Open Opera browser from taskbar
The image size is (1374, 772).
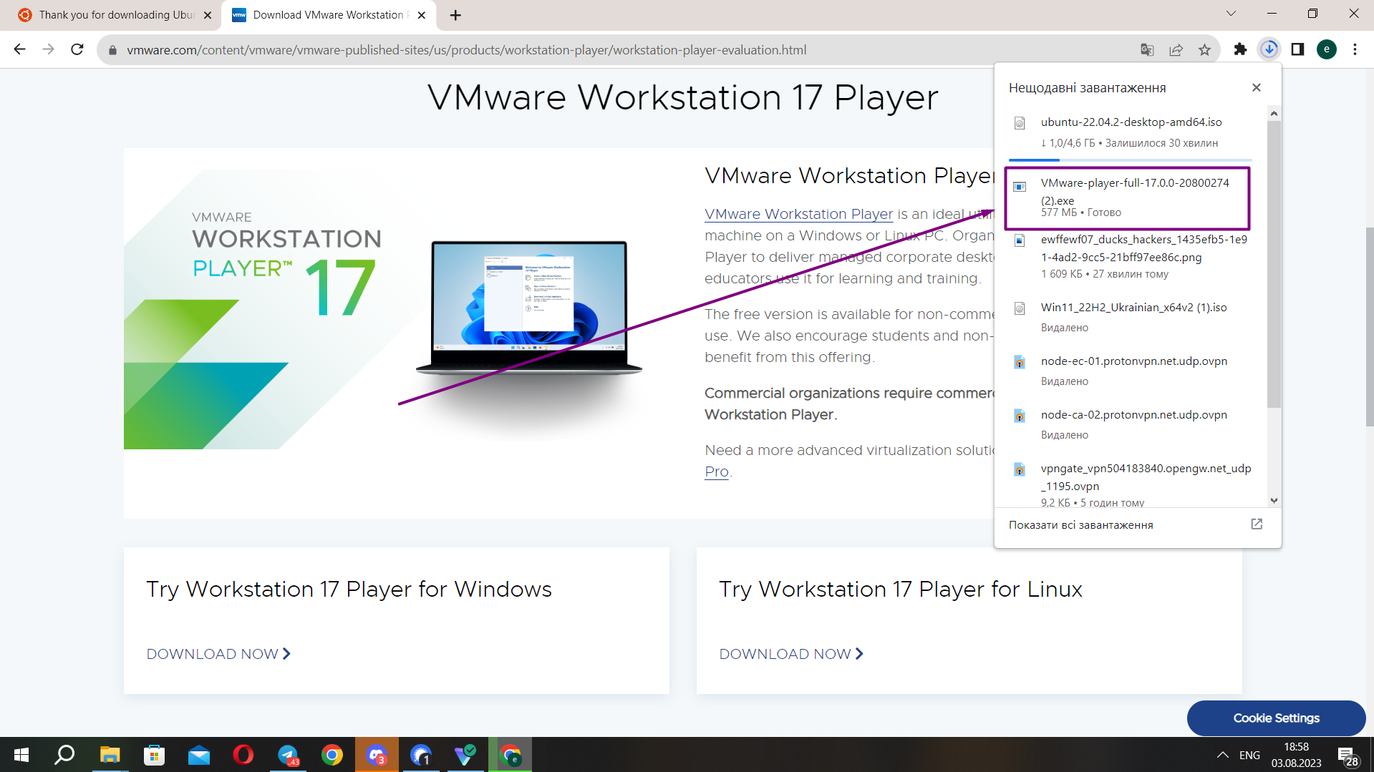(243, 755)
